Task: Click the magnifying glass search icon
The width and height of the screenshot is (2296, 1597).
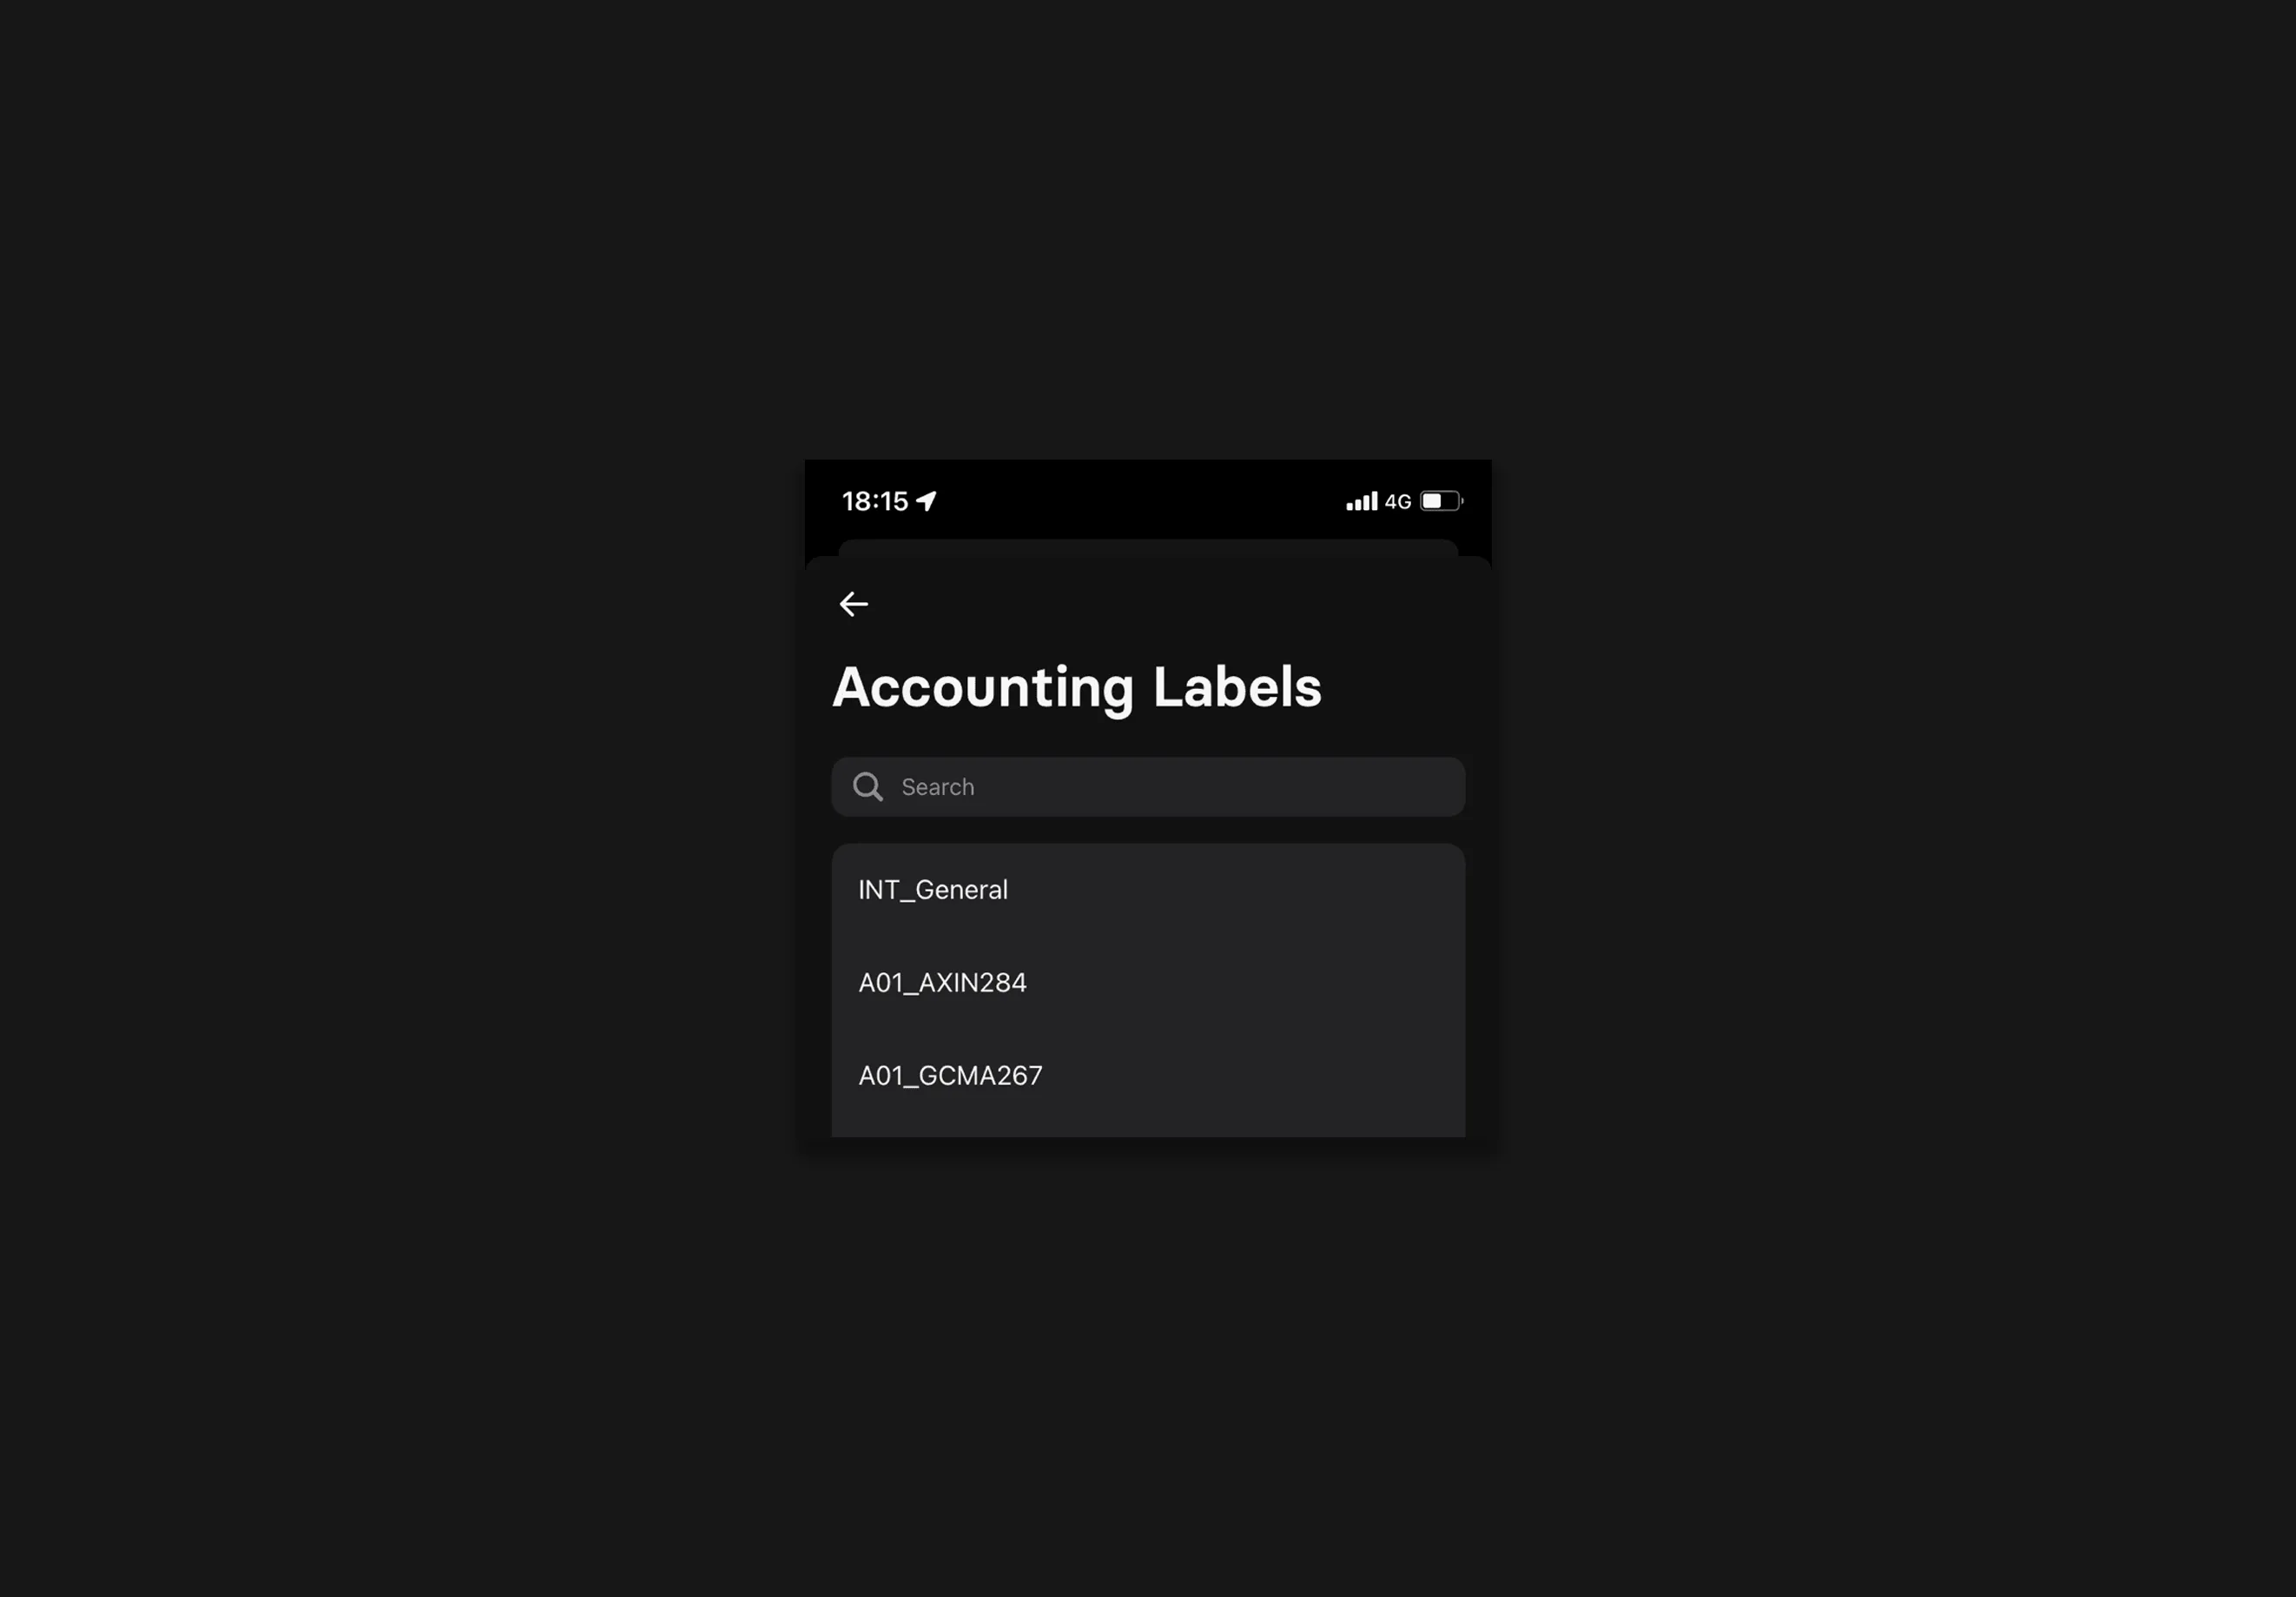Action: coord(867,787)
